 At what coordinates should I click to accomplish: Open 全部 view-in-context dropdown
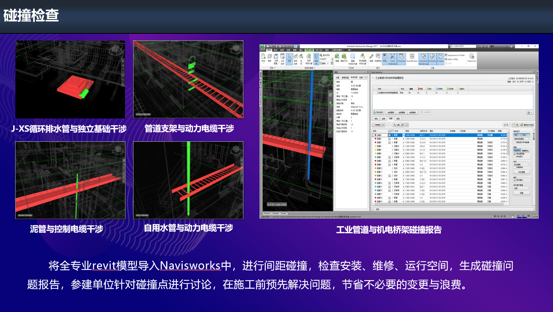[x=521, y=188]
